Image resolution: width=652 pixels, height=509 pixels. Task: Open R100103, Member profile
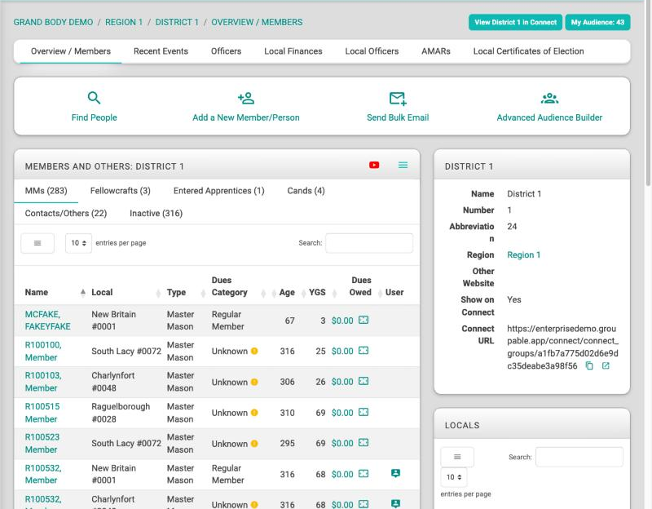point(43,382)
